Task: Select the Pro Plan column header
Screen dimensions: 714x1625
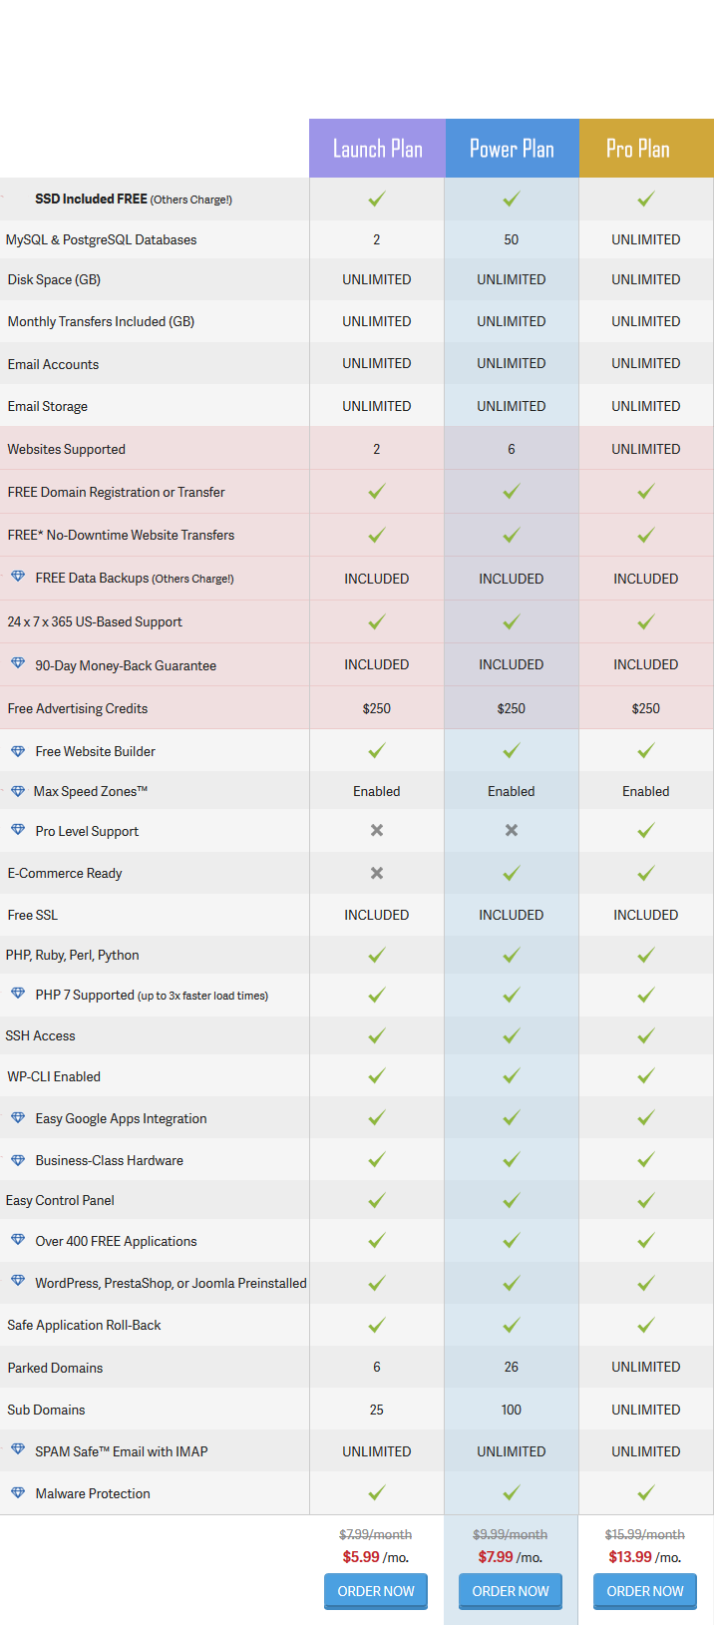Action: [x=646, y=149]
